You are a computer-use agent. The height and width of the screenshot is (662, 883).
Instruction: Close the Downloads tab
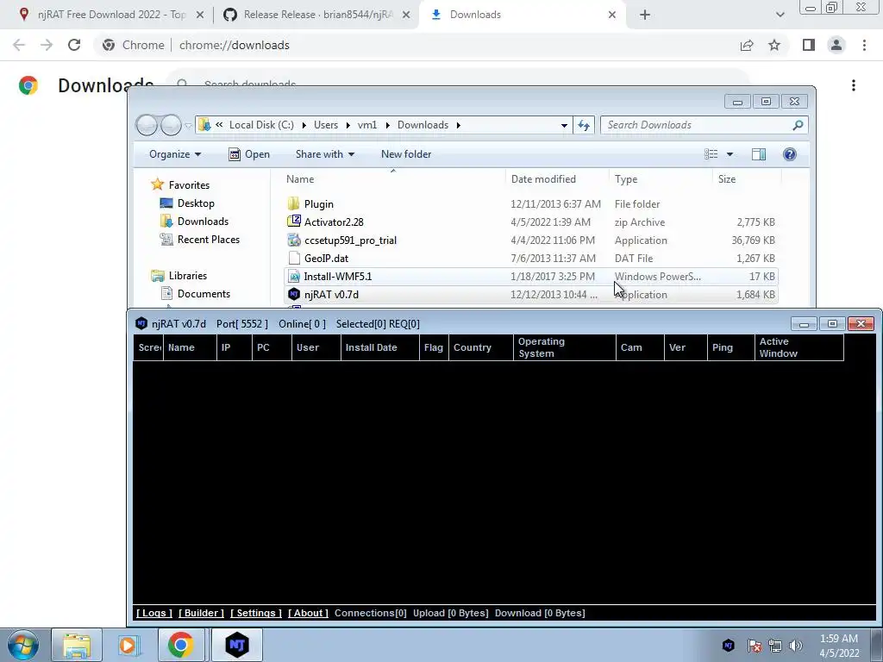click(612, 15)
